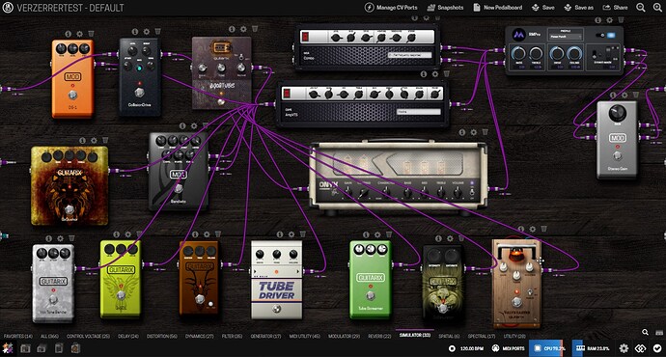The image size is (666, 357).
Task: Select the Delay category tab
Action: (128, 336)
